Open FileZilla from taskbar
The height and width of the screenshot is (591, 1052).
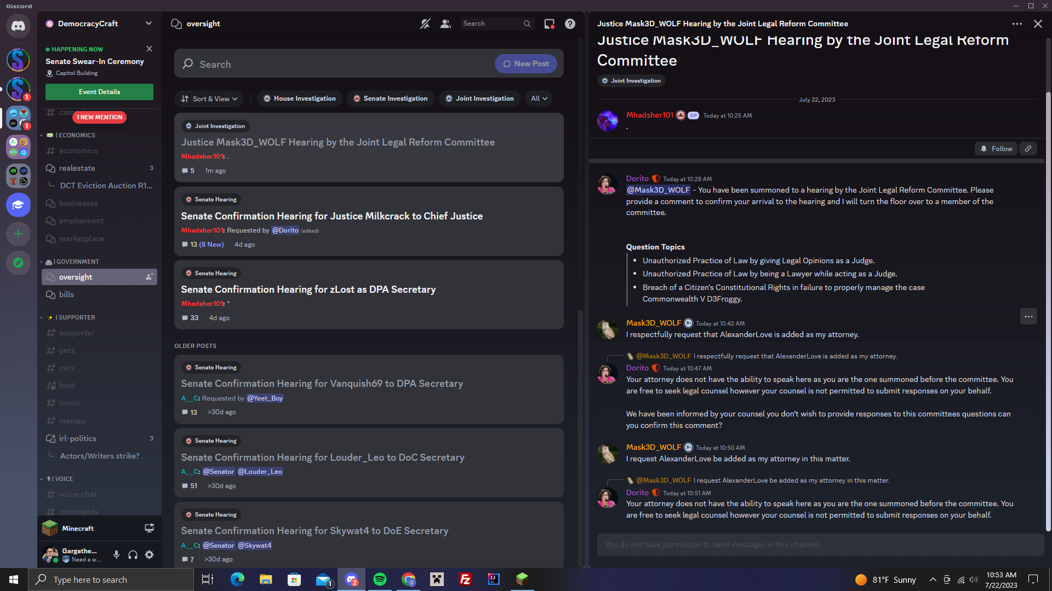465,580
